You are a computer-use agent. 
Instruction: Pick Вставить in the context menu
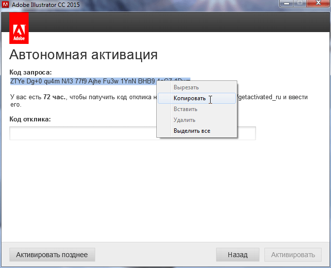197,109
